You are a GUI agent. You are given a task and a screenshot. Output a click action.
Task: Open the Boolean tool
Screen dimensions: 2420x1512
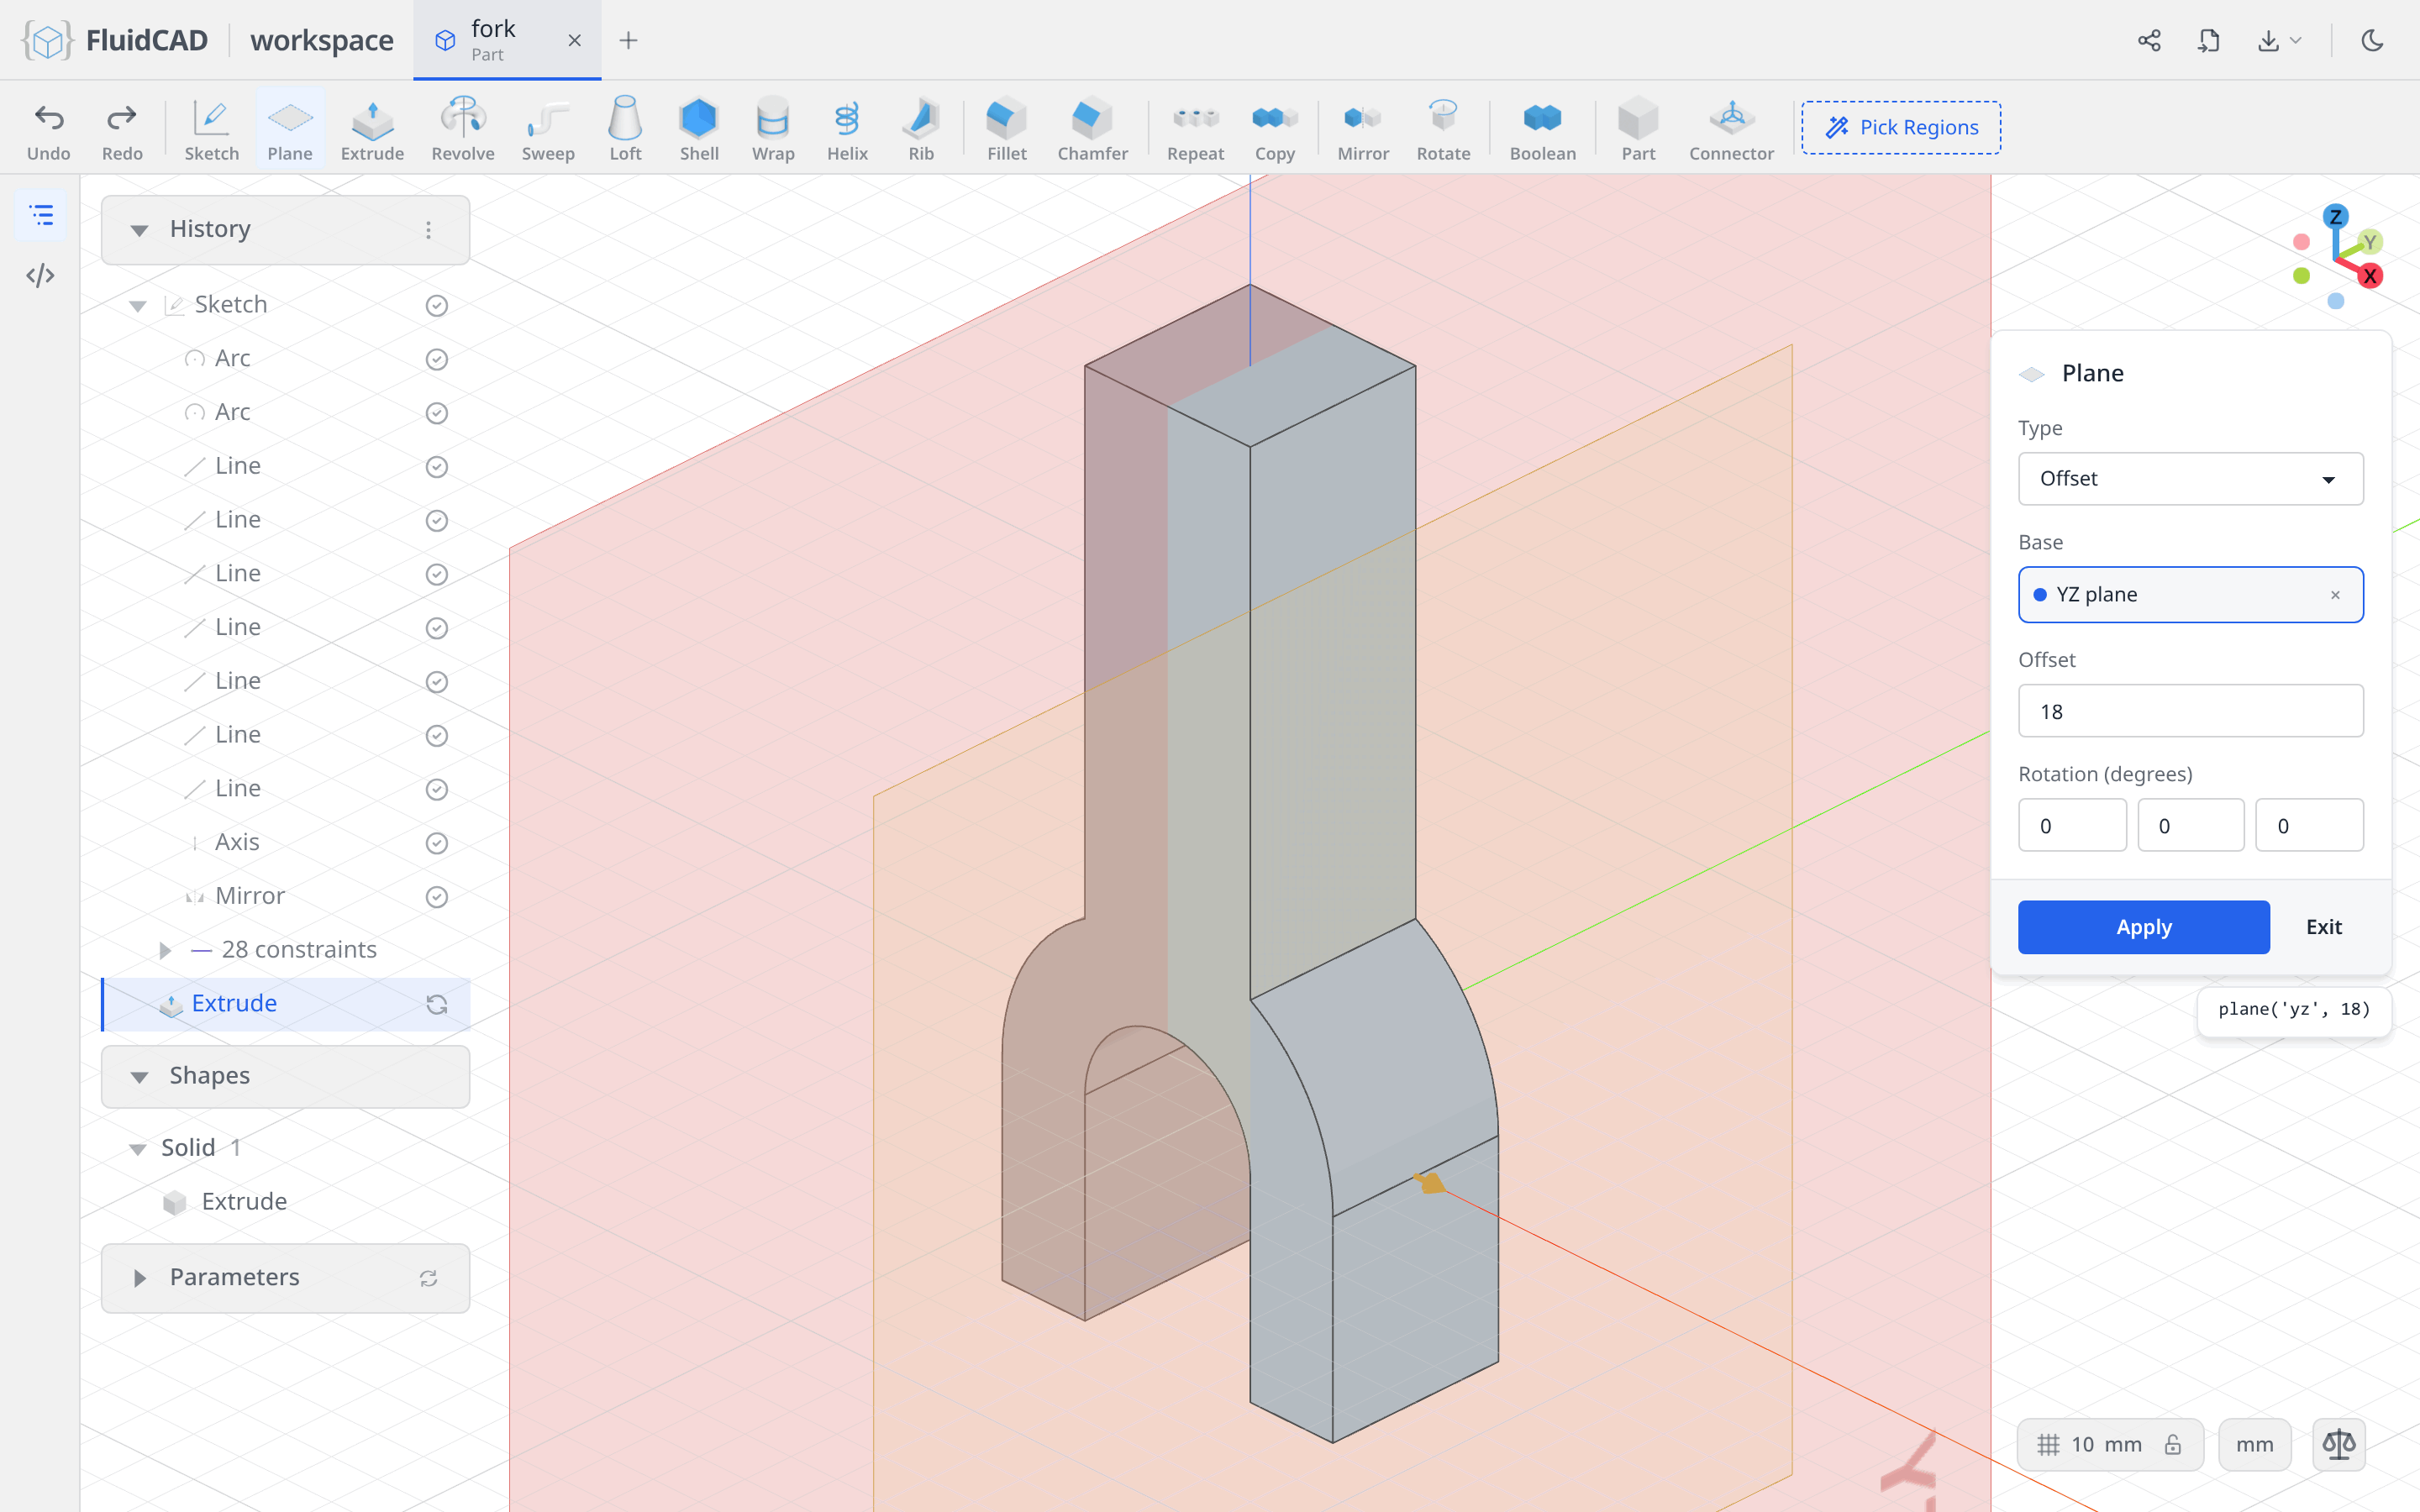pos(1542,129)
